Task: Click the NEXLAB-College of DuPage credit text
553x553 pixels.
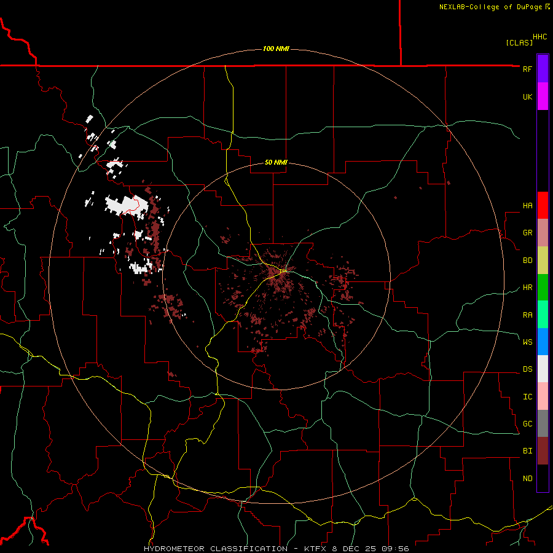Action: [x=494, y=7]
